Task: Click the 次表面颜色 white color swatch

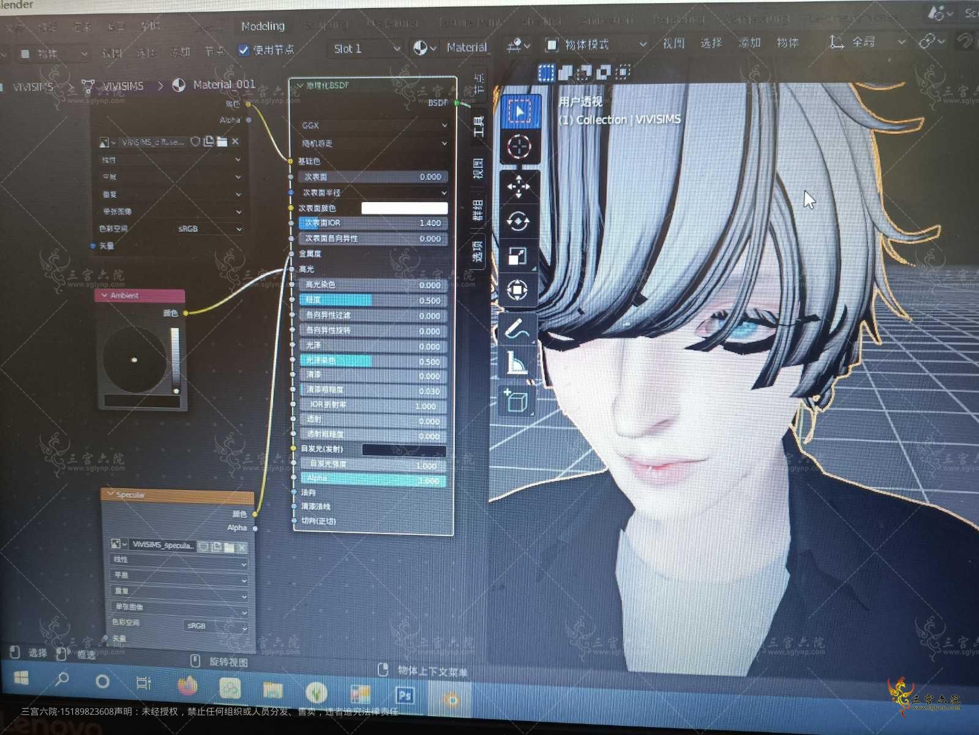Action: (x=404, y=208)
